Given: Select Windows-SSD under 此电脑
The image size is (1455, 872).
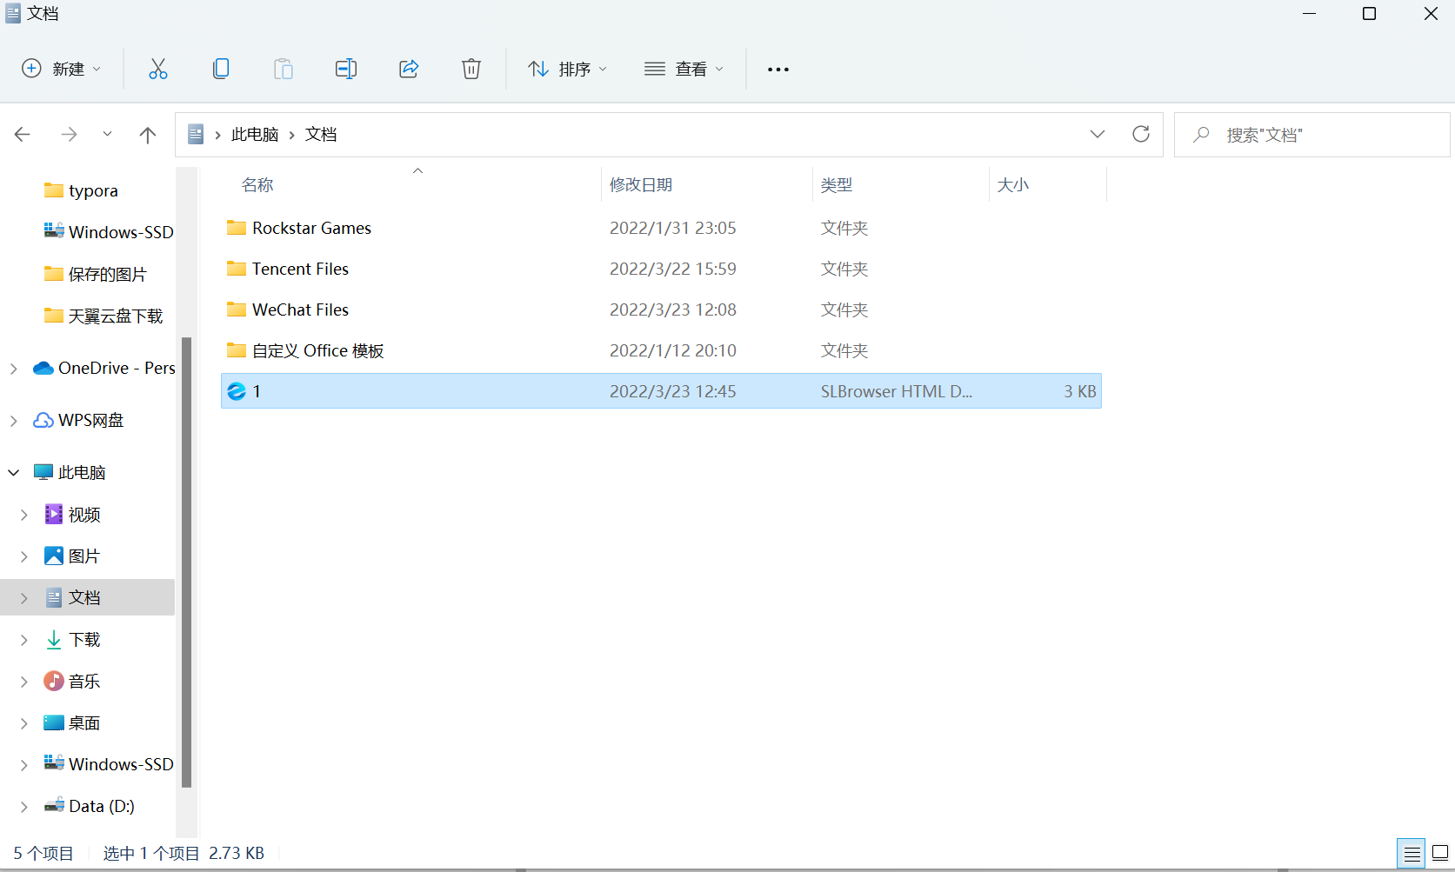Looking at the screenshot, I should [121, 764].
